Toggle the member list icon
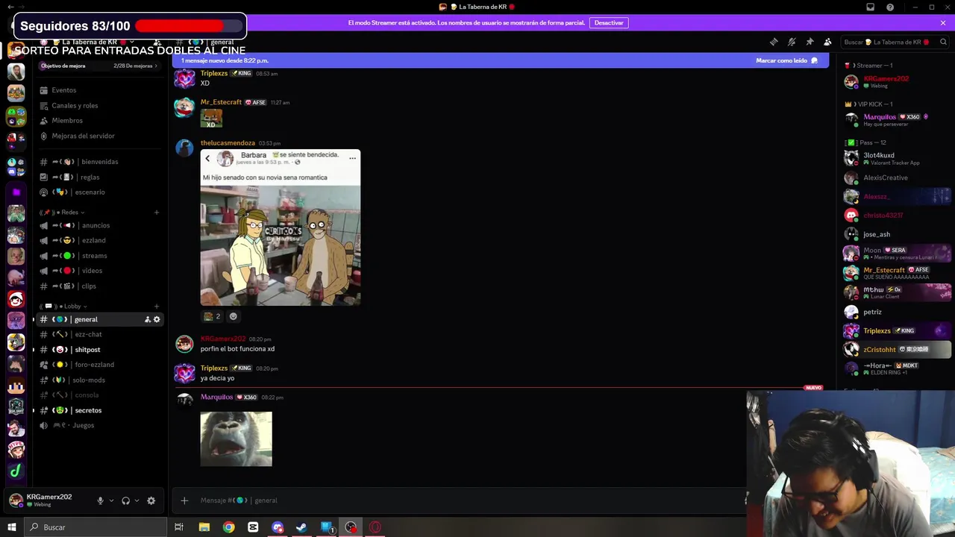 827,42
